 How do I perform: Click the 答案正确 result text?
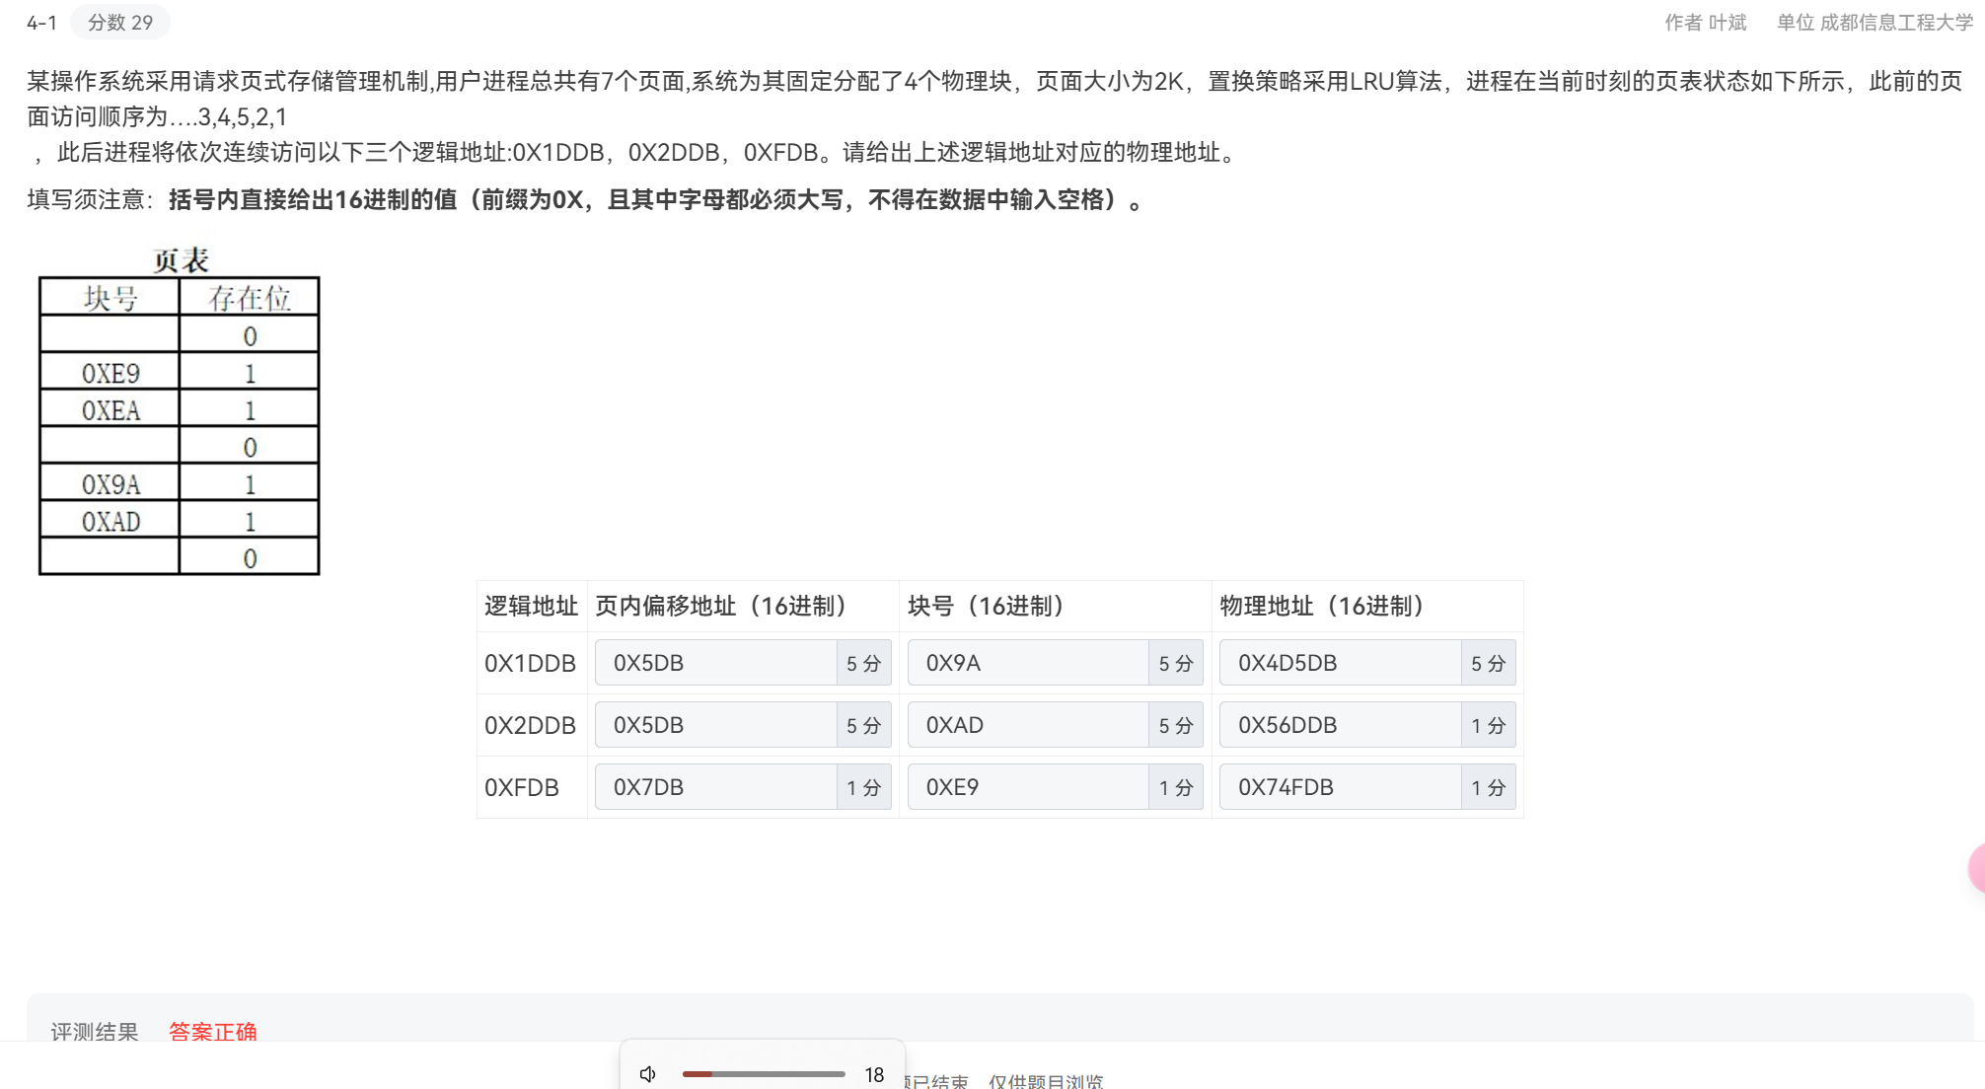point(212,1031)
